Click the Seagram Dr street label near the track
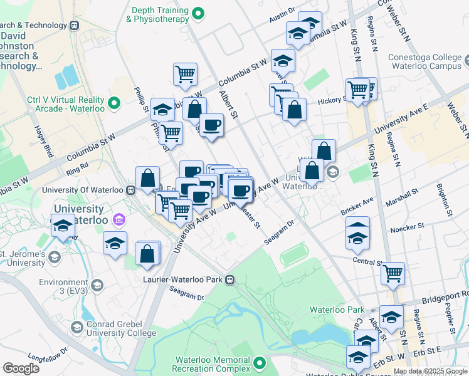Screen dimensions: 469x376 279,232
